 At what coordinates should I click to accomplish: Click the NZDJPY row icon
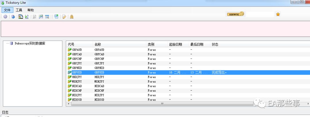pyautogui.click(x=69, y=95)
